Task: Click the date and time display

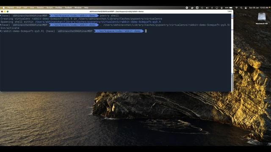Action: pos(259,8)
